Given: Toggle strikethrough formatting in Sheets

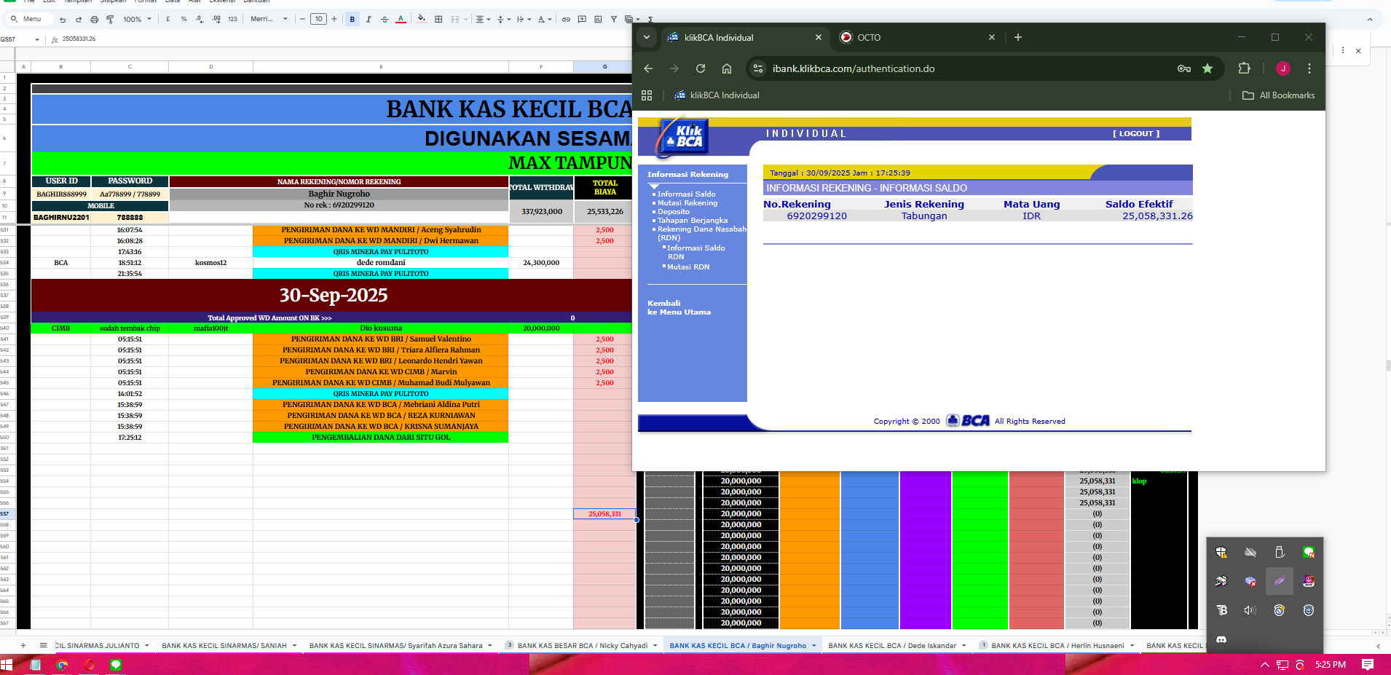Looking at the screenshot, I should coord(385,20).
